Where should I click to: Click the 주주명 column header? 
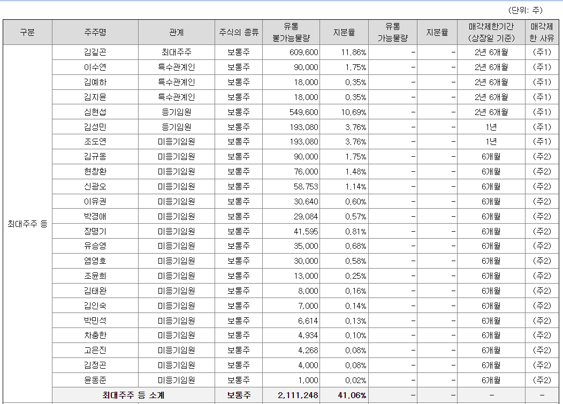point(95,32)
